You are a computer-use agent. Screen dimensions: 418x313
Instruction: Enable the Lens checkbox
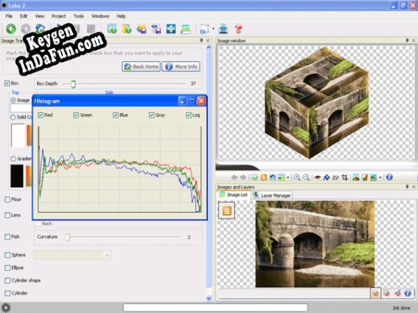7,215
